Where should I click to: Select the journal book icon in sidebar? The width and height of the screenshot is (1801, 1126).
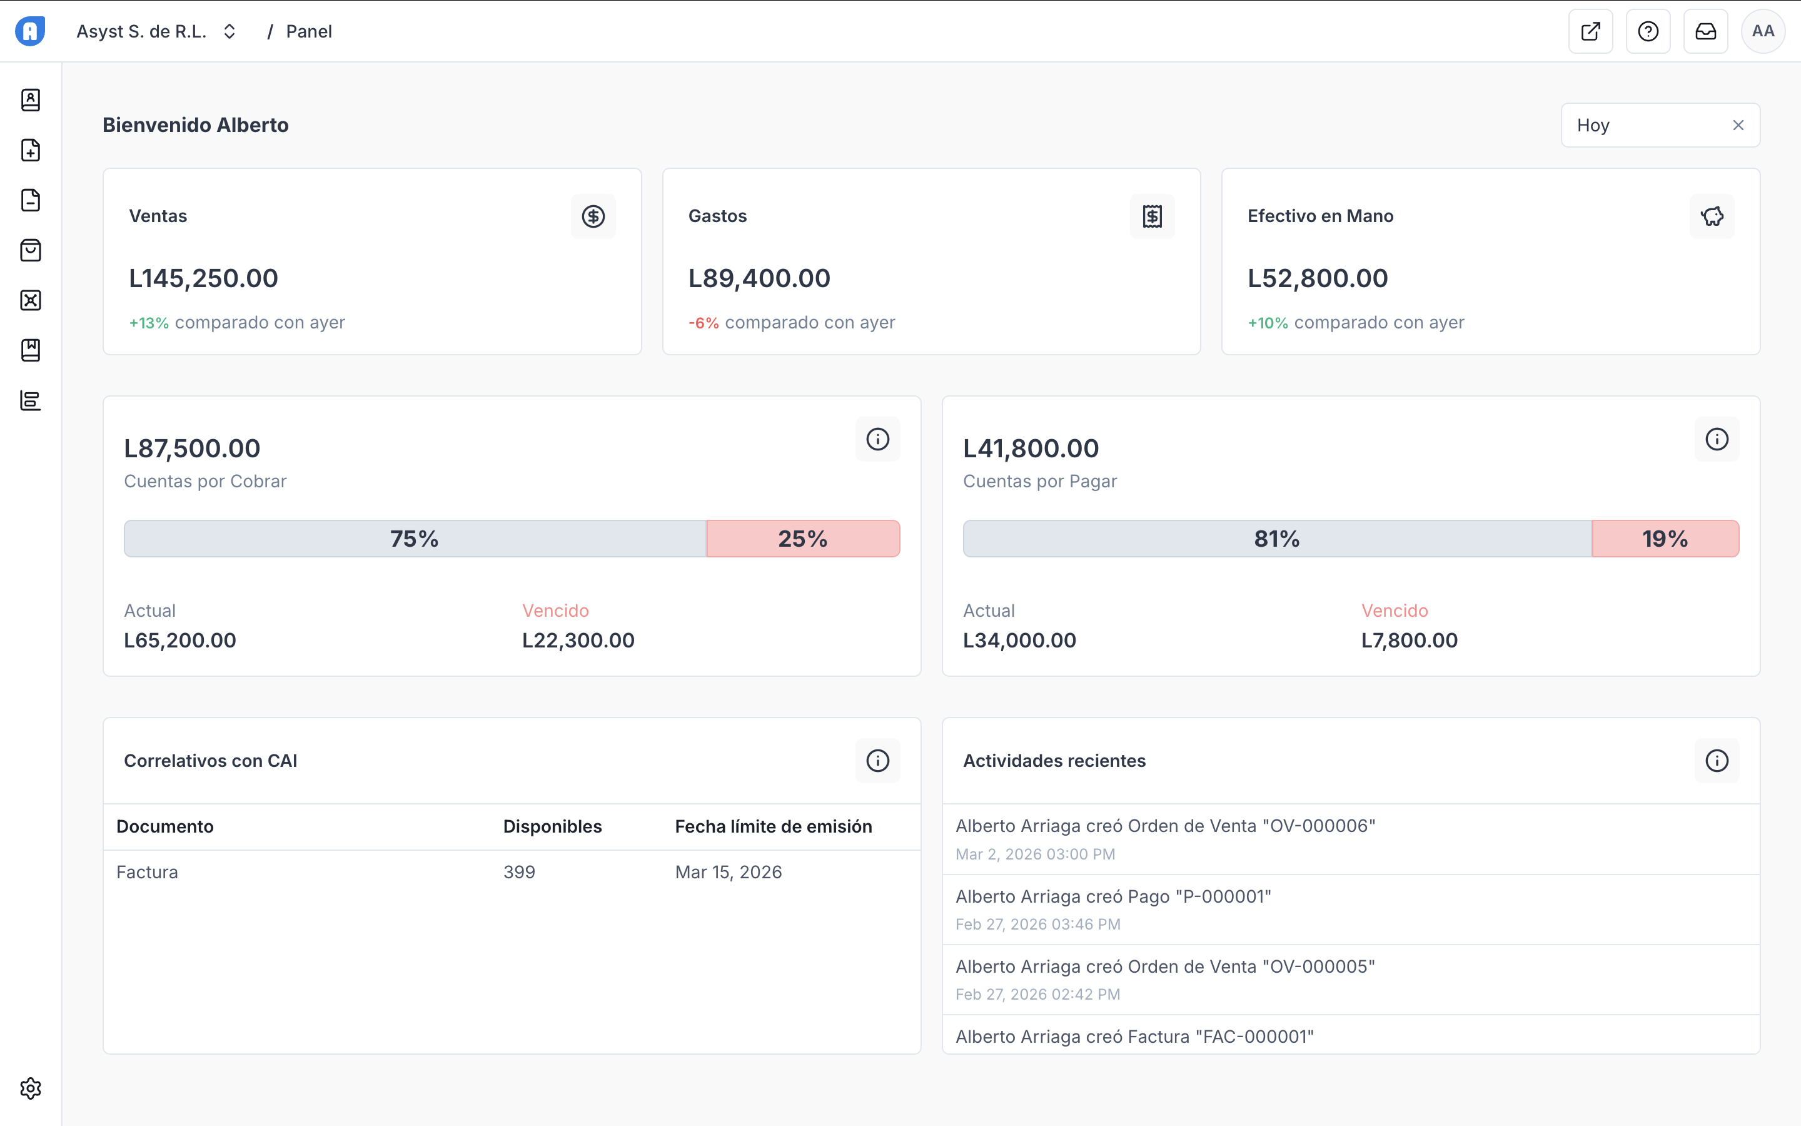[31, 350]
